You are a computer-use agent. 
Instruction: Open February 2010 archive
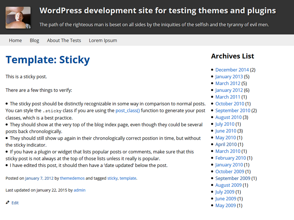(x=231, y=158)
